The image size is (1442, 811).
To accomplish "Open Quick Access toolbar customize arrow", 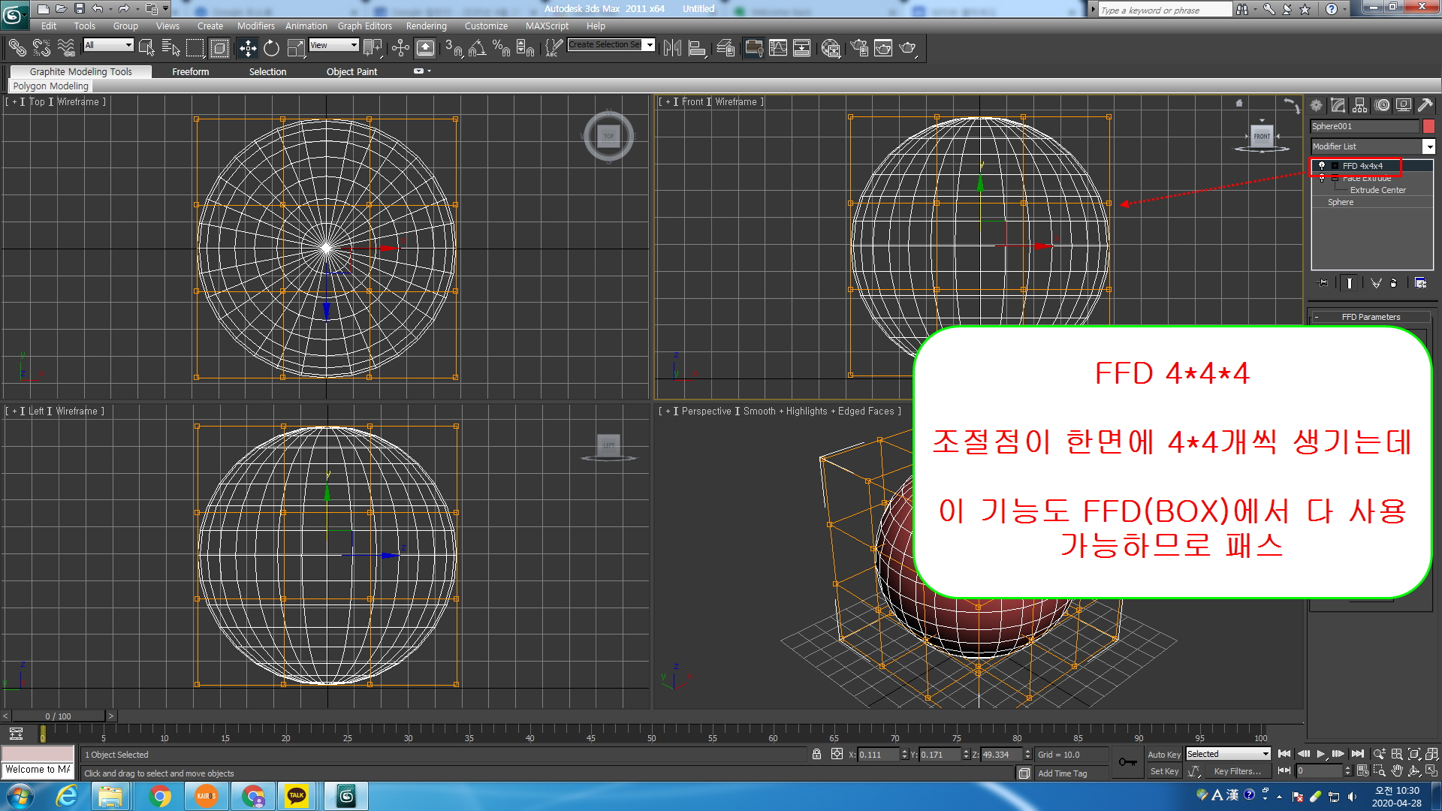I will (x=165, y=9).
